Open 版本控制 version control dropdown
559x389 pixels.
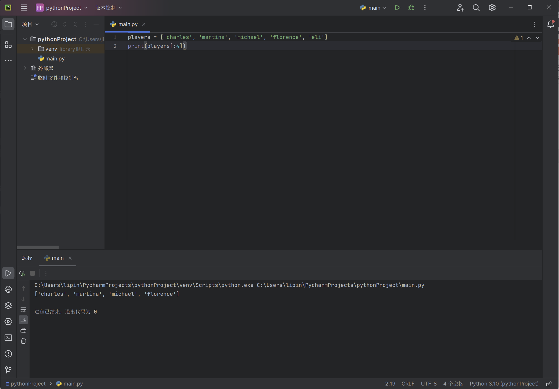pos(109,8)
